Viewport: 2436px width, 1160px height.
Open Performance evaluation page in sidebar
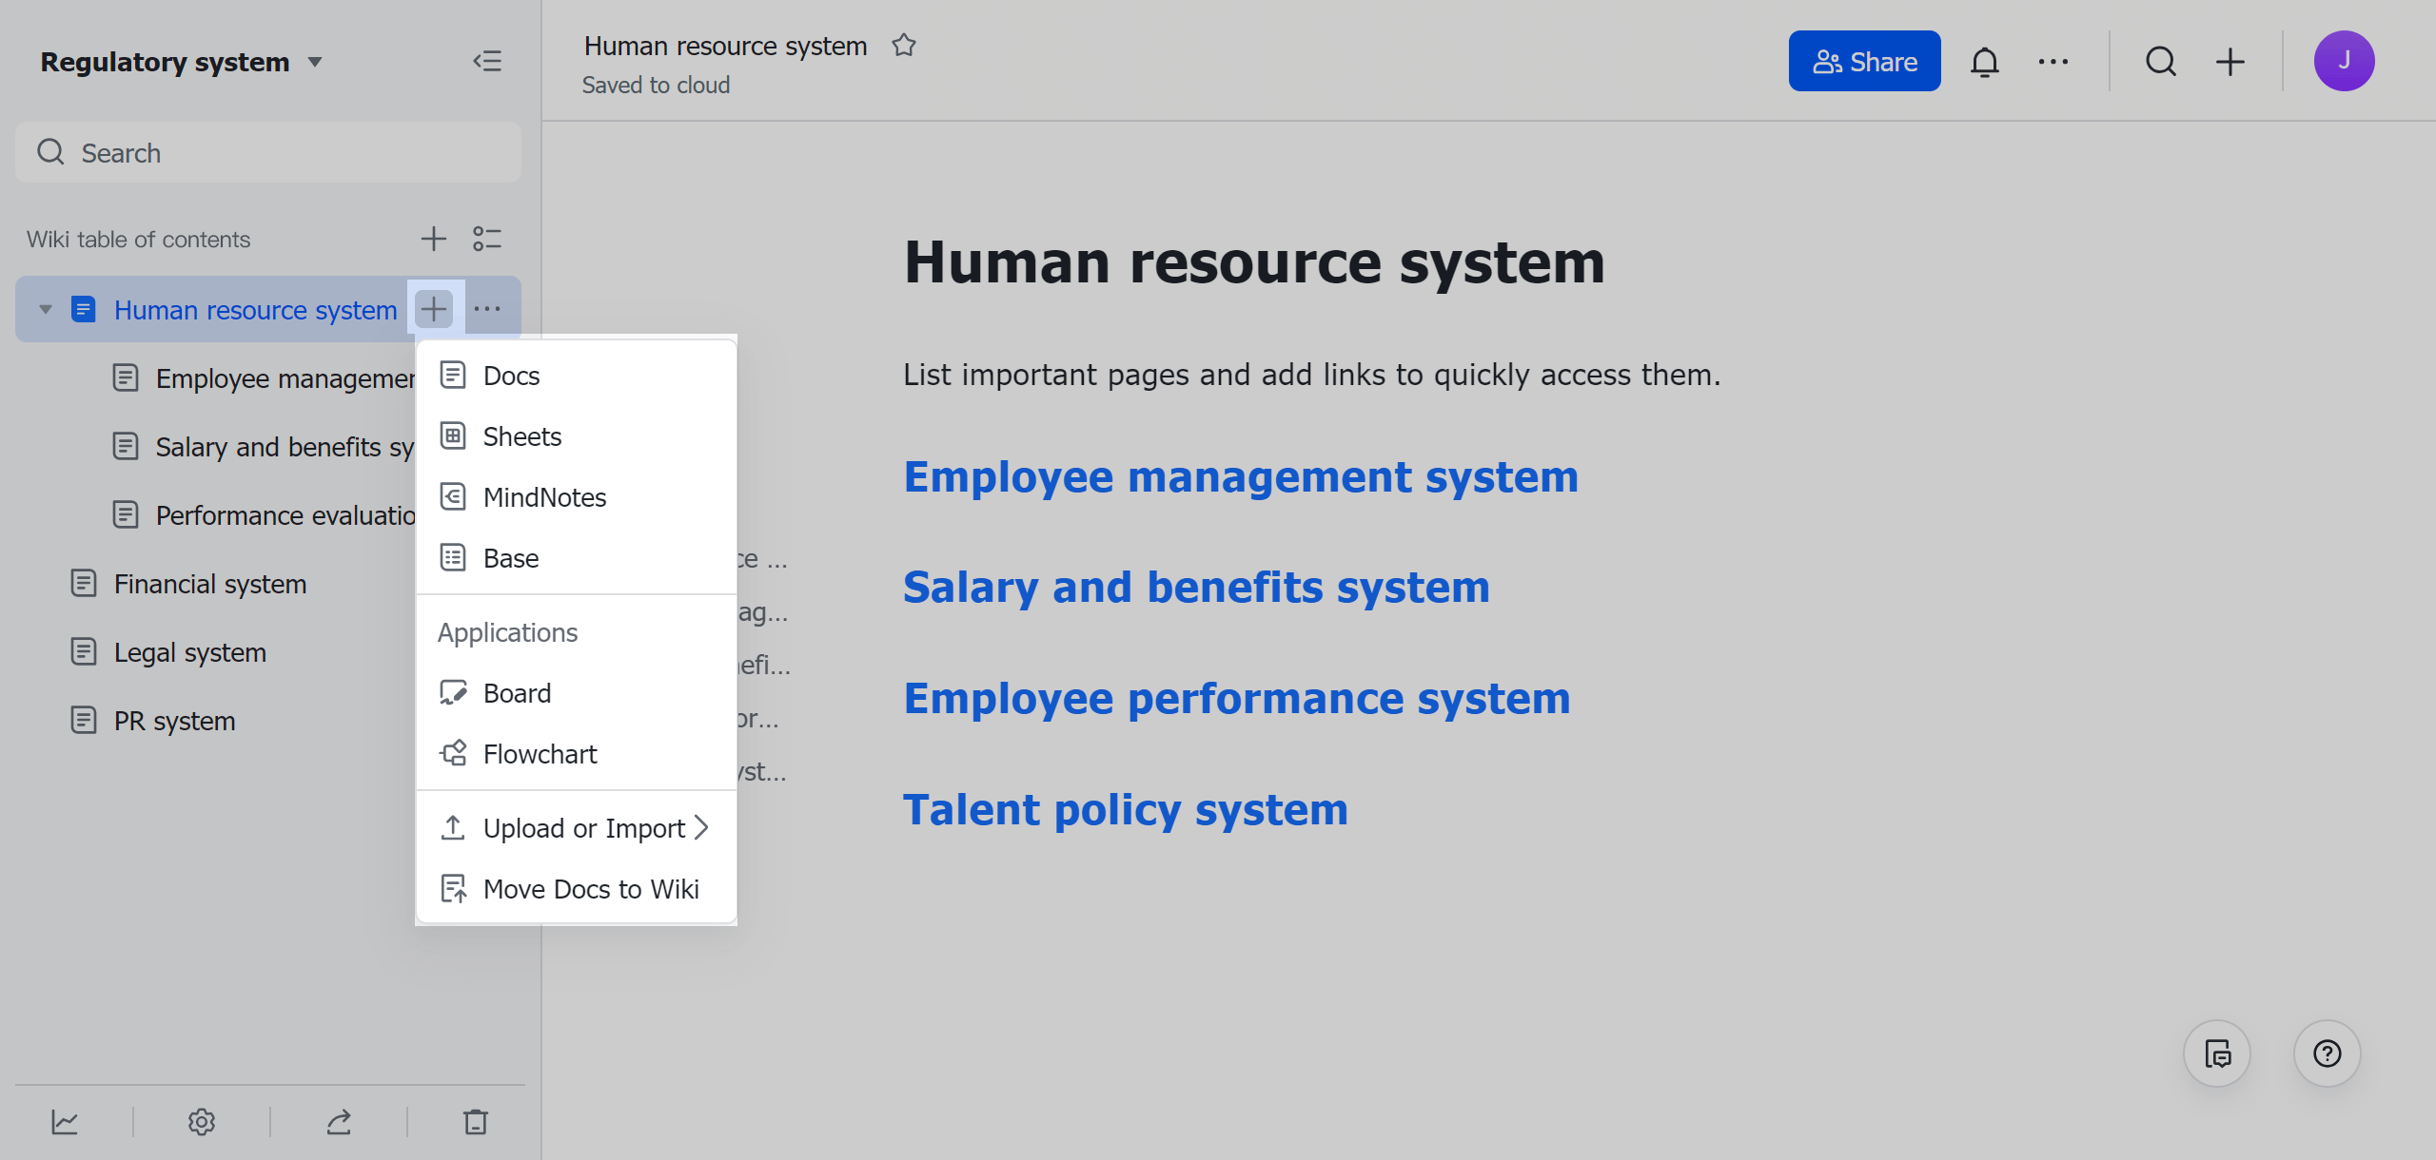click(263, 515)
